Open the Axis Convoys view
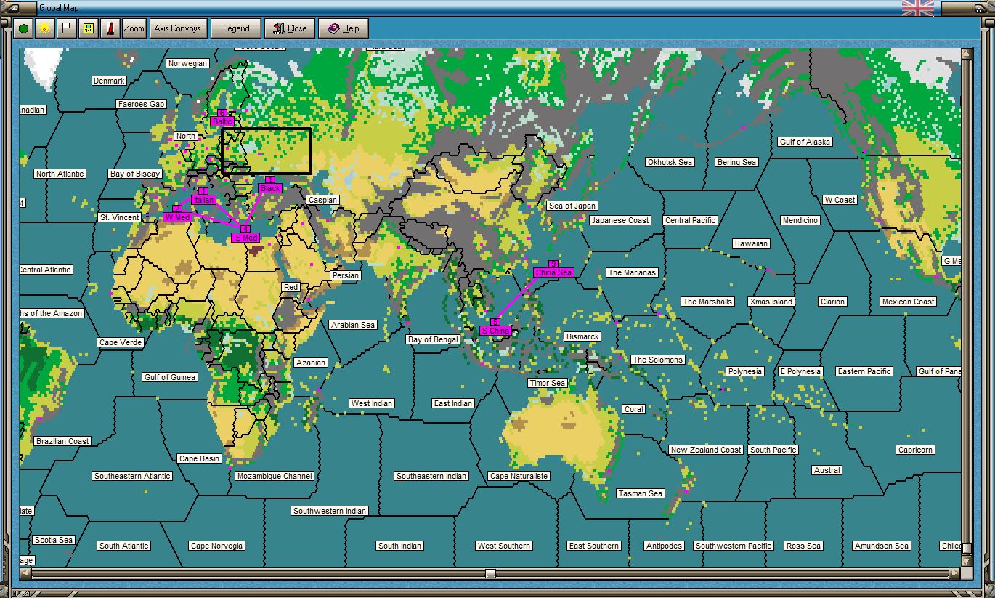 pos(178,28)
